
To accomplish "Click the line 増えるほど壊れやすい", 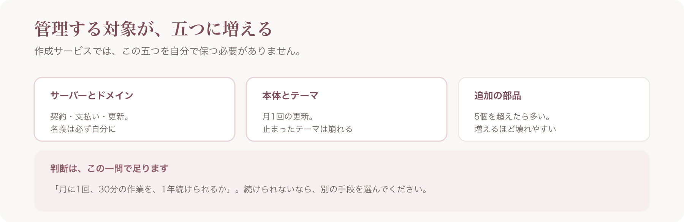I will click(x=515, y=129).
